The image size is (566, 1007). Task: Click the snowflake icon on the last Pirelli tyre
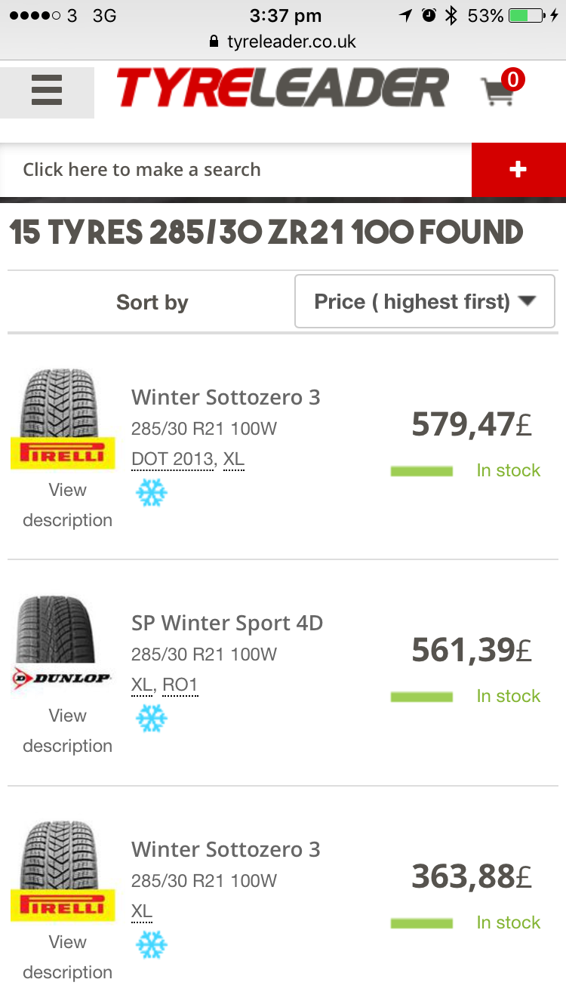152,944
